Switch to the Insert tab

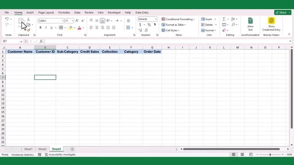pos(30,12)
